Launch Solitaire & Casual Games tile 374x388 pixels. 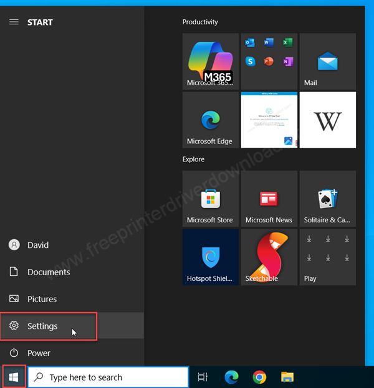(x=327, y=199)
